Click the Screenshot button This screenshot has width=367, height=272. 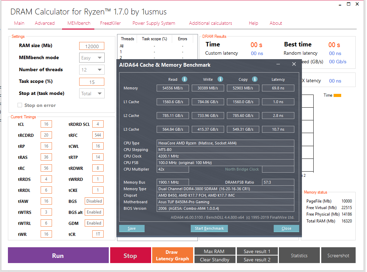click(338, 255)
